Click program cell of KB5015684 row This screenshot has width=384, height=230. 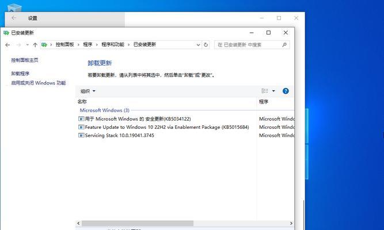[x=276, y=127]
